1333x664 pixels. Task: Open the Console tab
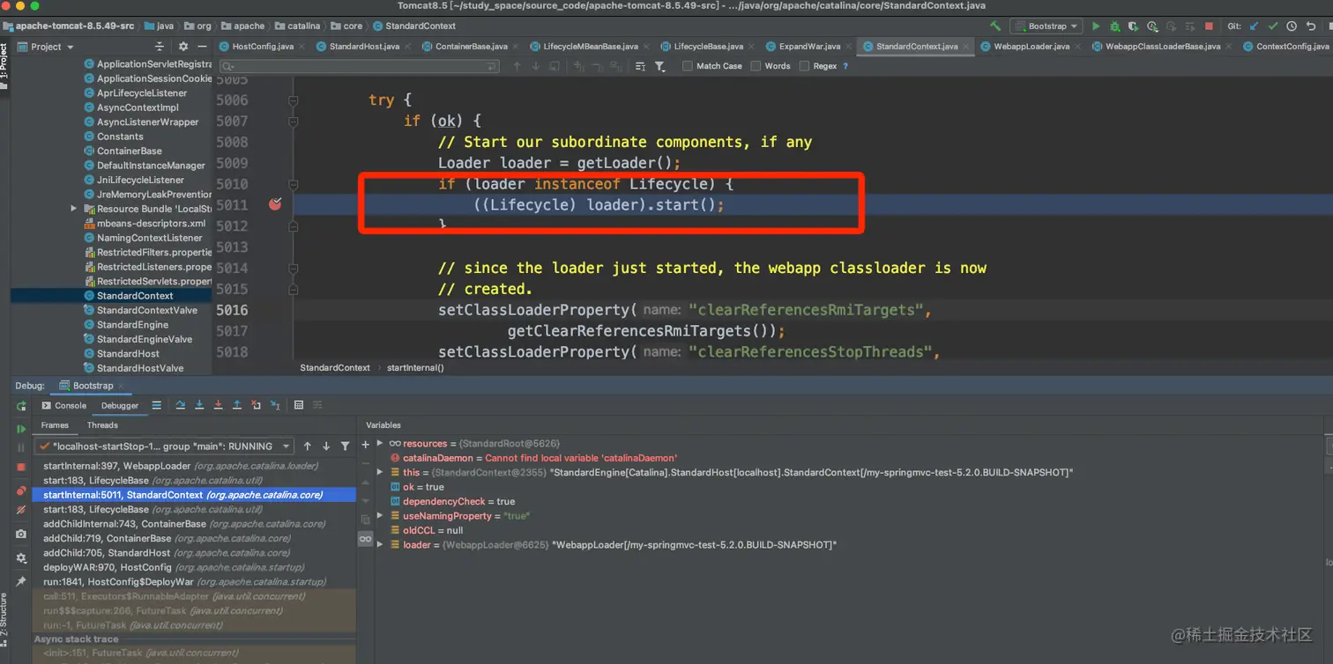coord(64,406)
